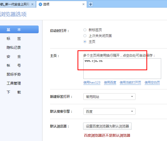This screenshot has width=167, height=141.
Task: Switch to the 鼠标手势 settings section
Action: point(14,74)
